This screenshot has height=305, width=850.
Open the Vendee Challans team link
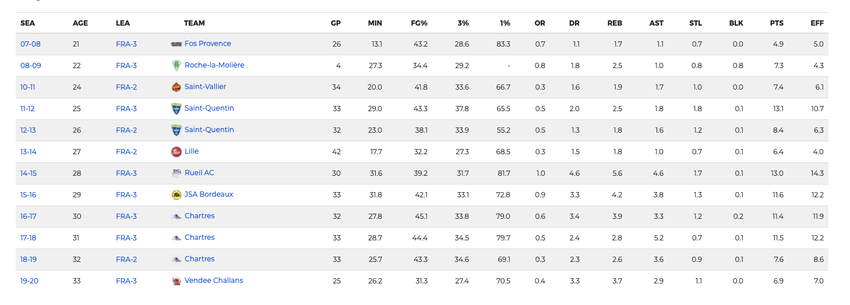(x=214, y=281)
